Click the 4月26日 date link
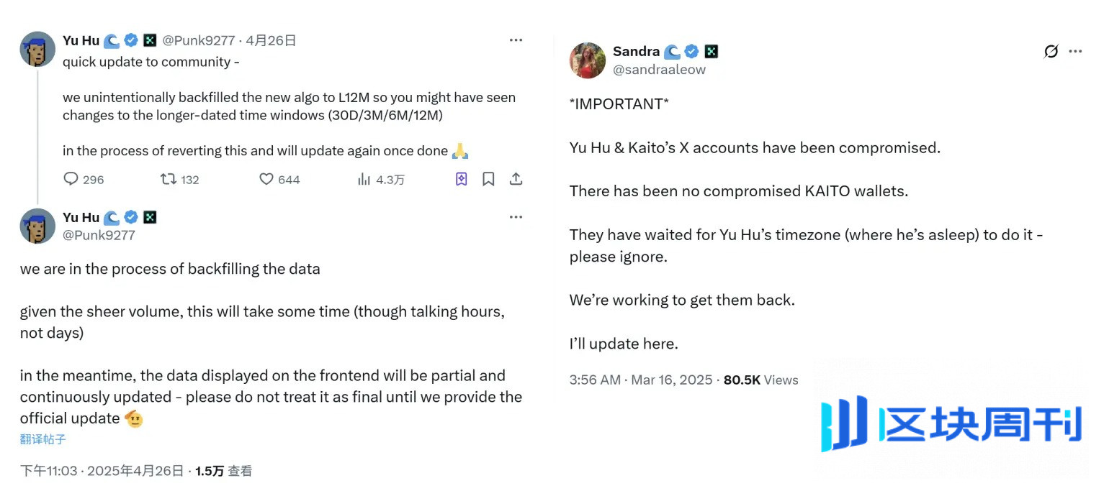Image resolution: width=1104 pixels, height=491 pixels. tap(271, 41)
